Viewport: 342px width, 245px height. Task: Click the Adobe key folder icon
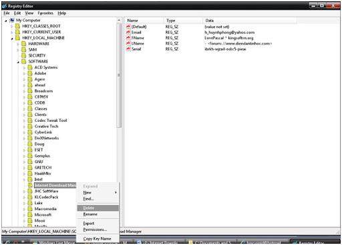(x=30, y=73)
